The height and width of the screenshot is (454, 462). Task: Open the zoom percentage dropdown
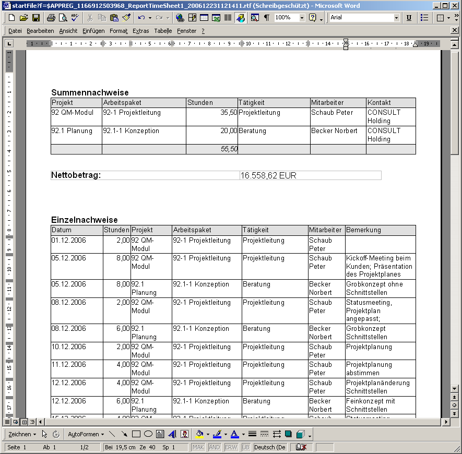(302, 18)
